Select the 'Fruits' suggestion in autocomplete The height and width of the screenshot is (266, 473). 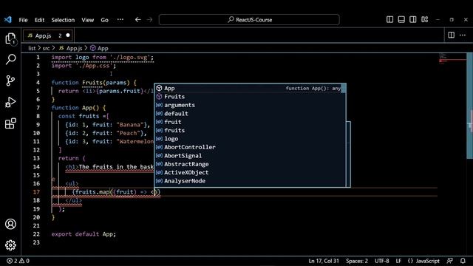[250, 97]
